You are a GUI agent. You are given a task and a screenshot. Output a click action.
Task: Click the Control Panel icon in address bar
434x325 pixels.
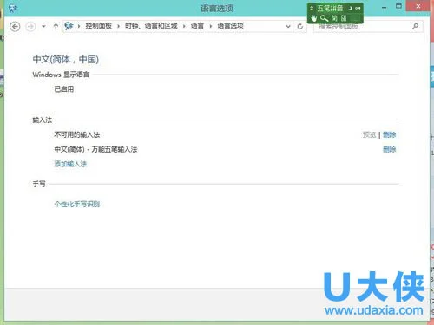click(69, 26)
